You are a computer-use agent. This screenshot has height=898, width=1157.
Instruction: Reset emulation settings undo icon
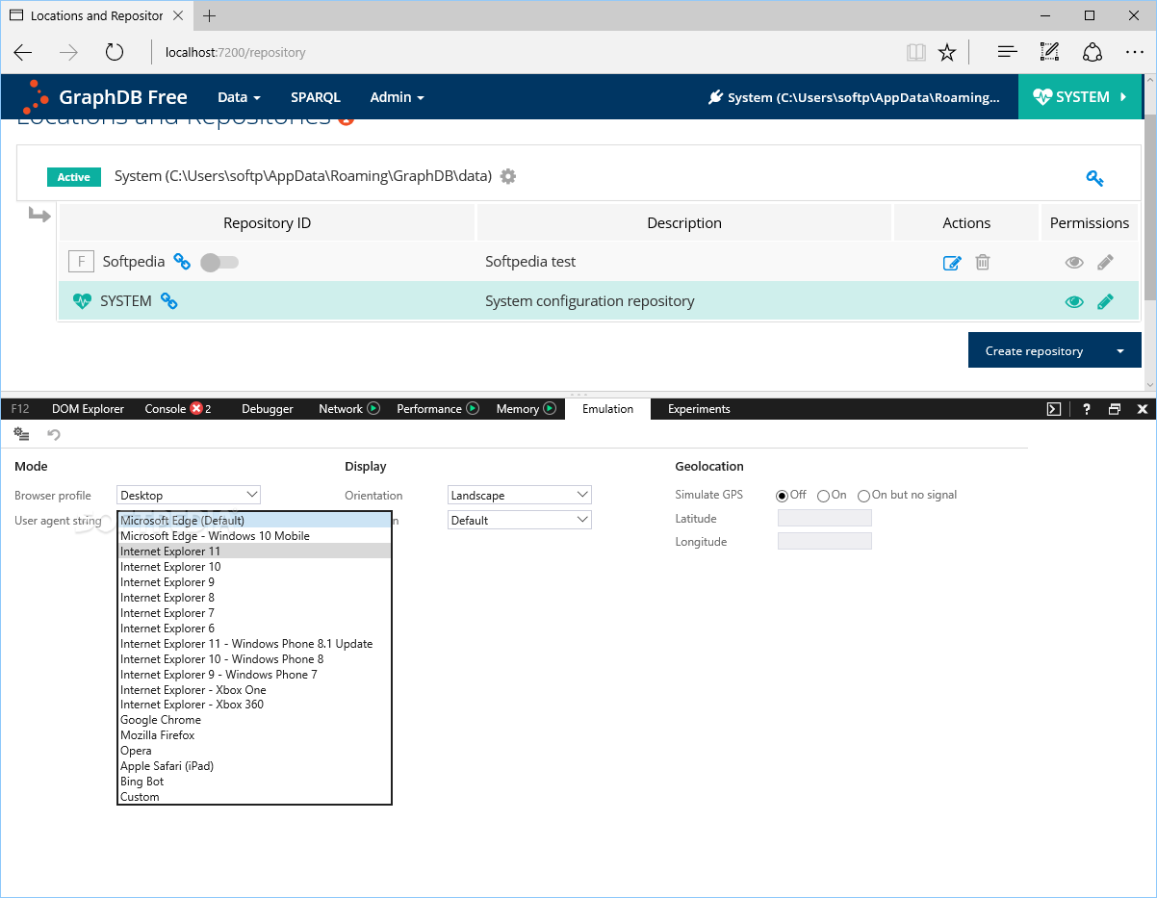pos(54,435)
